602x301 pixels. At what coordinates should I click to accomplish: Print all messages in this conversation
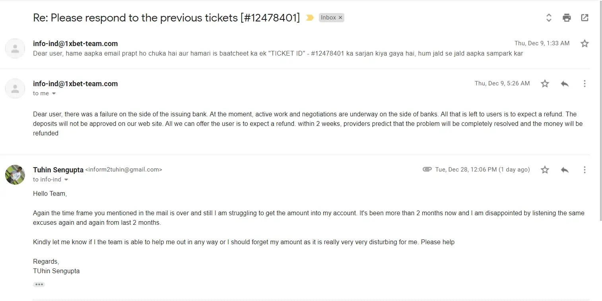[567, 17]
